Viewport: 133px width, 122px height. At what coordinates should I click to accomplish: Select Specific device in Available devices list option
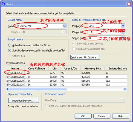point(10,50)
